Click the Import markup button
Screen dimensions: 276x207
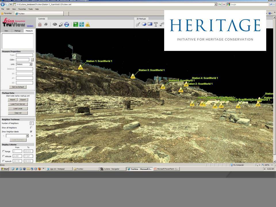[x=12, y=100]
